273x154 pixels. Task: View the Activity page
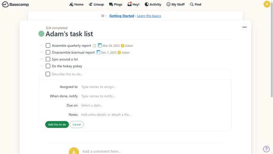(x=153, y=4)
